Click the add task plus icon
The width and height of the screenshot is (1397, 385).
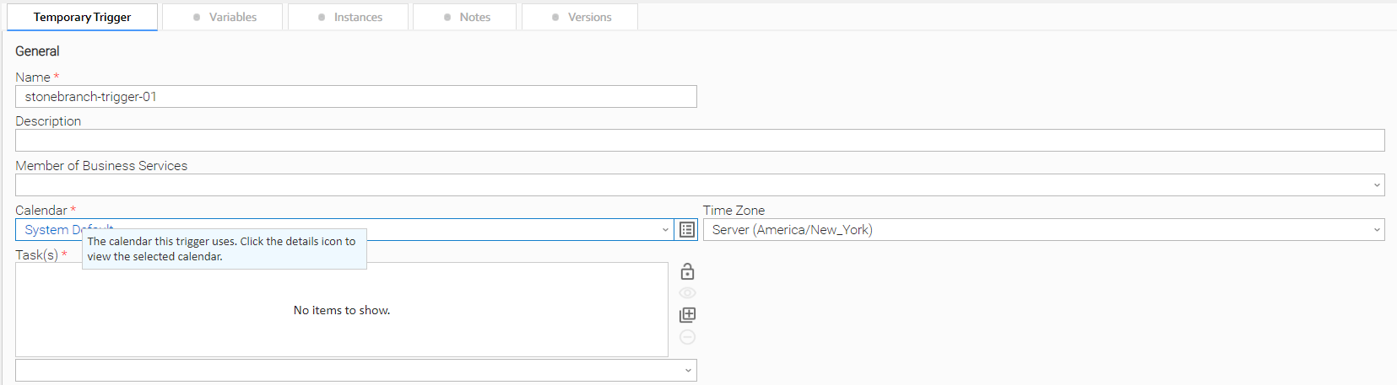687,315
